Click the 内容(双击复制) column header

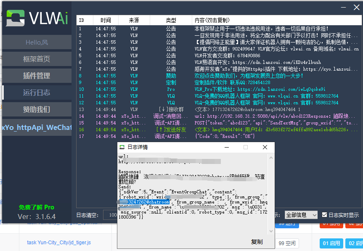(277, 20)
